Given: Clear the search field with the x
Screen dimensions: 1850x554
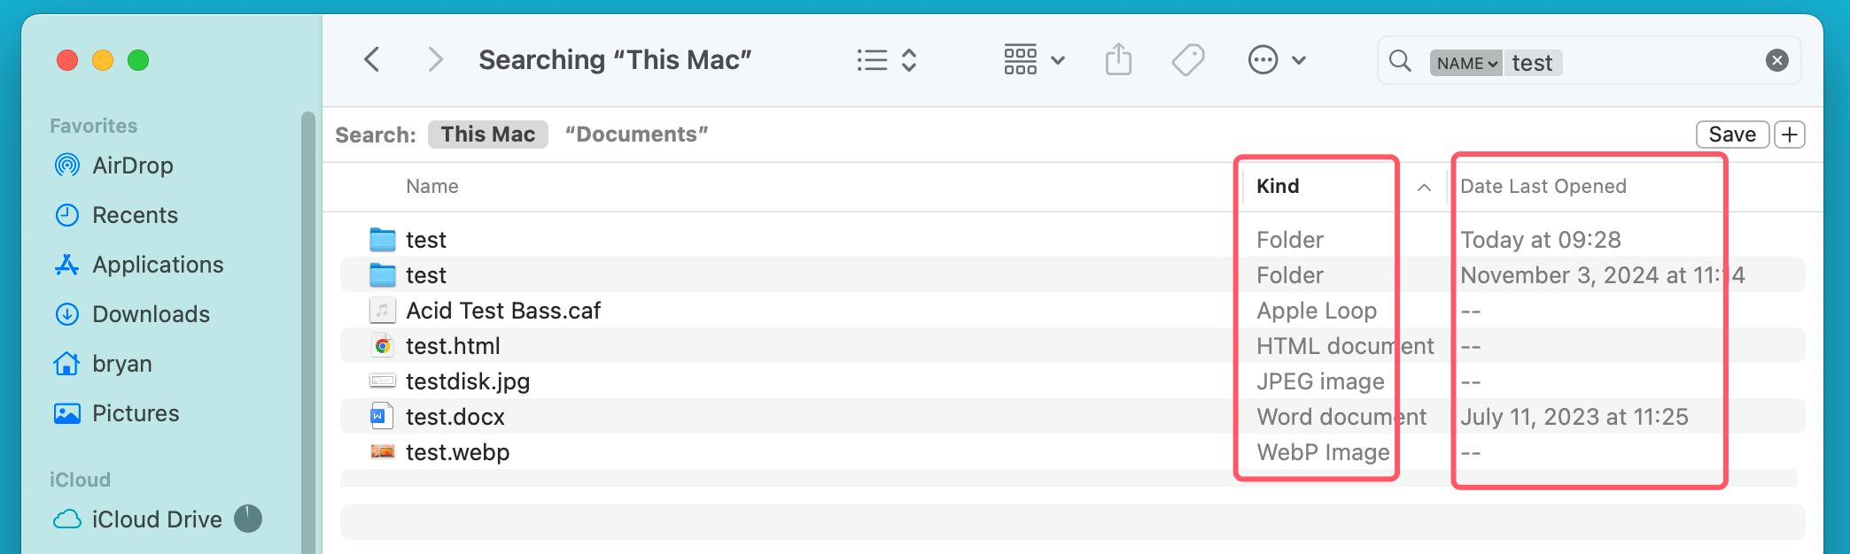Looking at the screenshot, I should pos(1776,59).
